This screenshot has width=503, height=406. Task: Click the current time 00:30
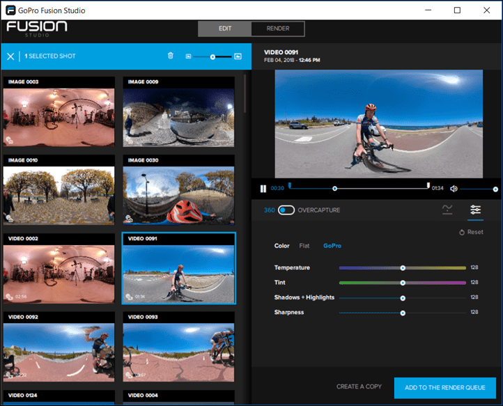[x=277, y=188]
